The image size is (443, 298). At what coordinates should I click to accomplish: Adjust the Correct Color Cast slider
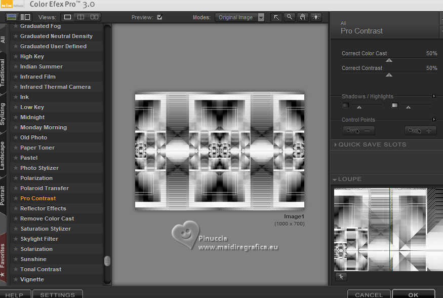point(389,60)
